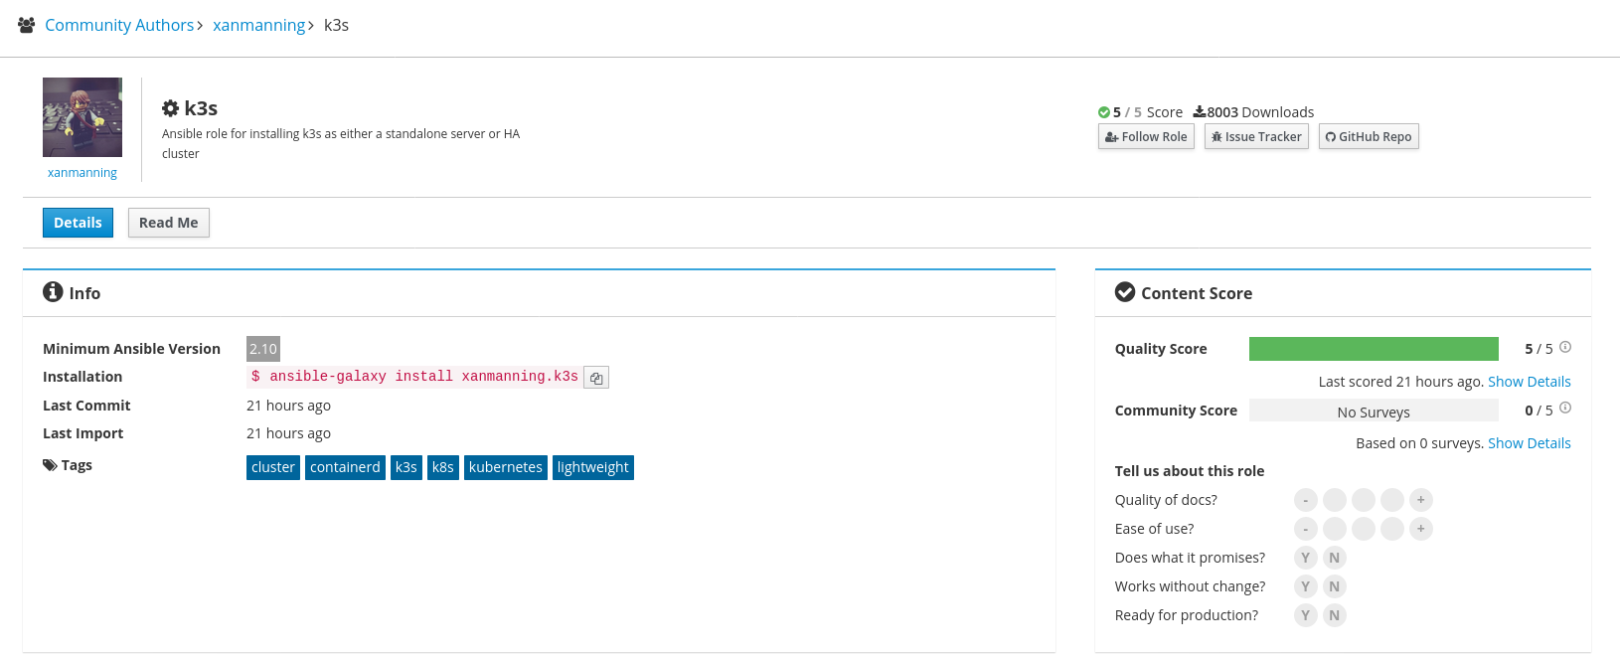Viewport: 1620px width, 660px height.
Task: Answer N for Does what it promises
Action: point(1335,558)
